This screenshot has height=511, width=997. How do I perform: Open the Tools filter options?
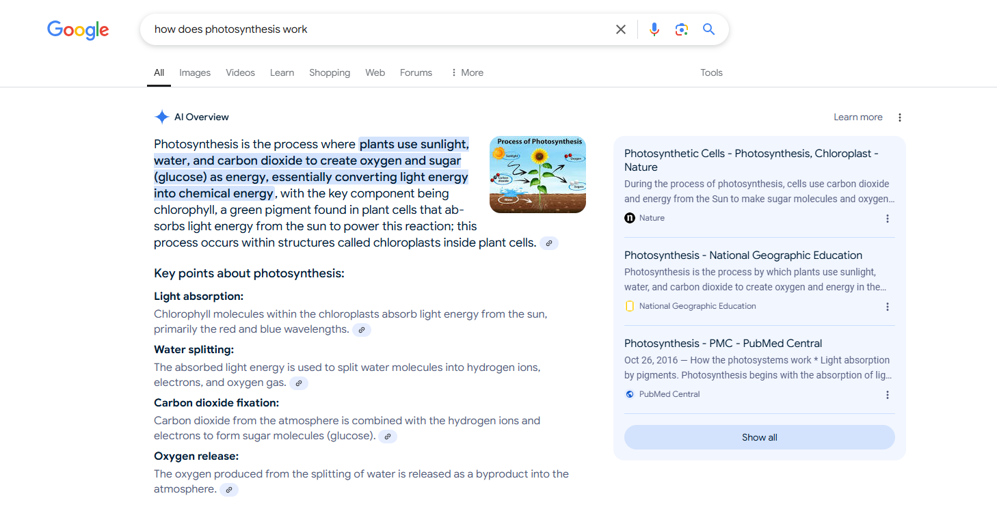[x=711, y=72]
